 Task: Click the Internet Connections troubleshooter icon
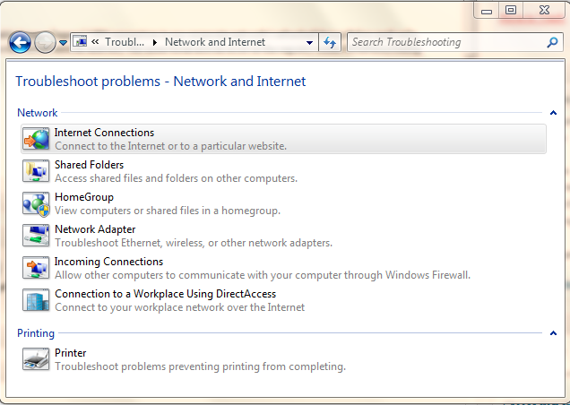36,139
